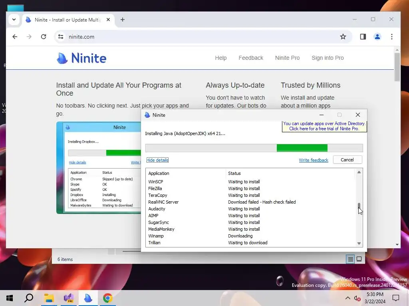Click the Chrome forward arrow

[x=29, y=37]
